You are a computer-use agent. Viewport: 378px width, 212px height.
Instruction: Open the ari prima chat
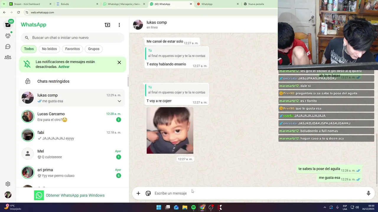(72, 173)
